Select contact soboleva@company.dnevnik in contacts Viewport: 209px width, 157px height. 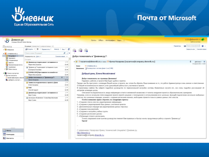[x=15, y=77]
